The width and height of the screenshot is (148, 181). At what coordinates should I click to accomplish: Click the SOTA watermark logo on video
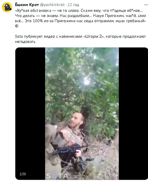(x=57, y=176)
